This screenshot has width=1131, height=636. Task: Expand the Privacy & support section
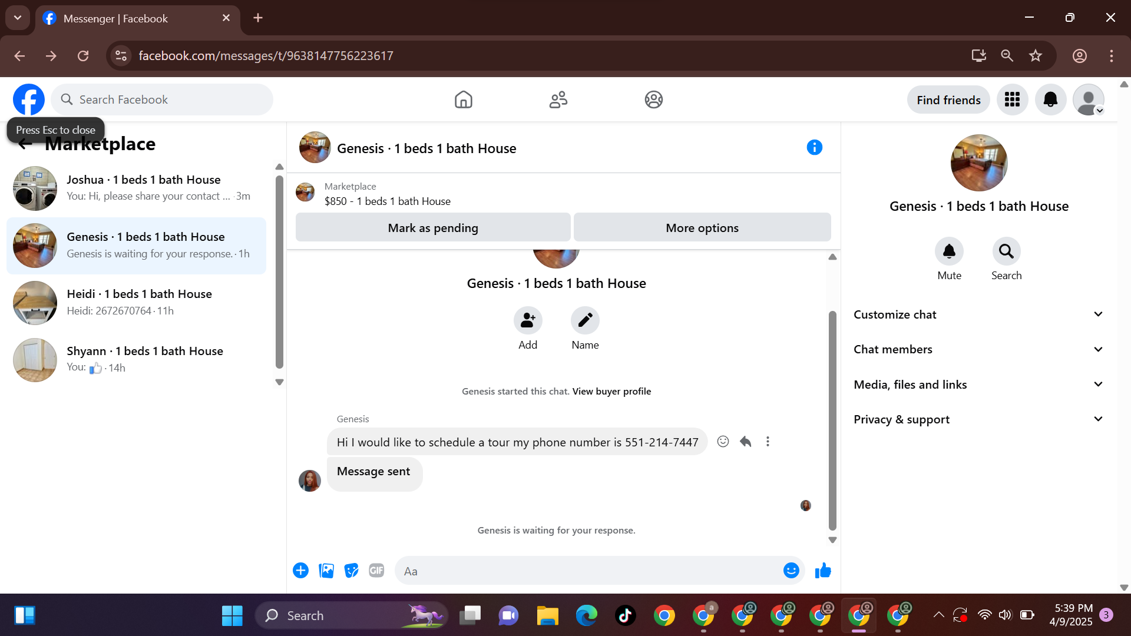pyautogui.click(x=978, y=419)
